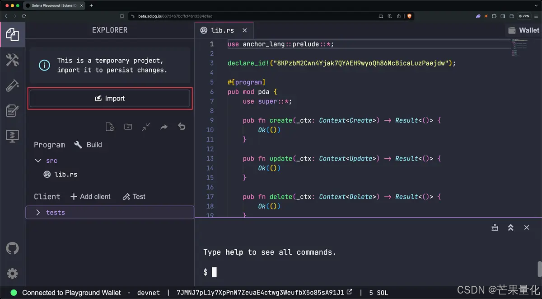The height and width of the screenshot is (299, 542).
Task: Click the devnet label in status bar
Action: tap(149, 293)
